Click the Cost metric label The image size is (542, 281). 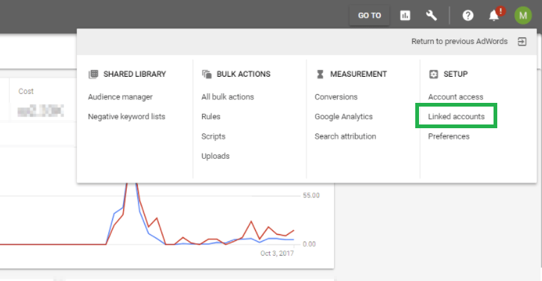26,91
